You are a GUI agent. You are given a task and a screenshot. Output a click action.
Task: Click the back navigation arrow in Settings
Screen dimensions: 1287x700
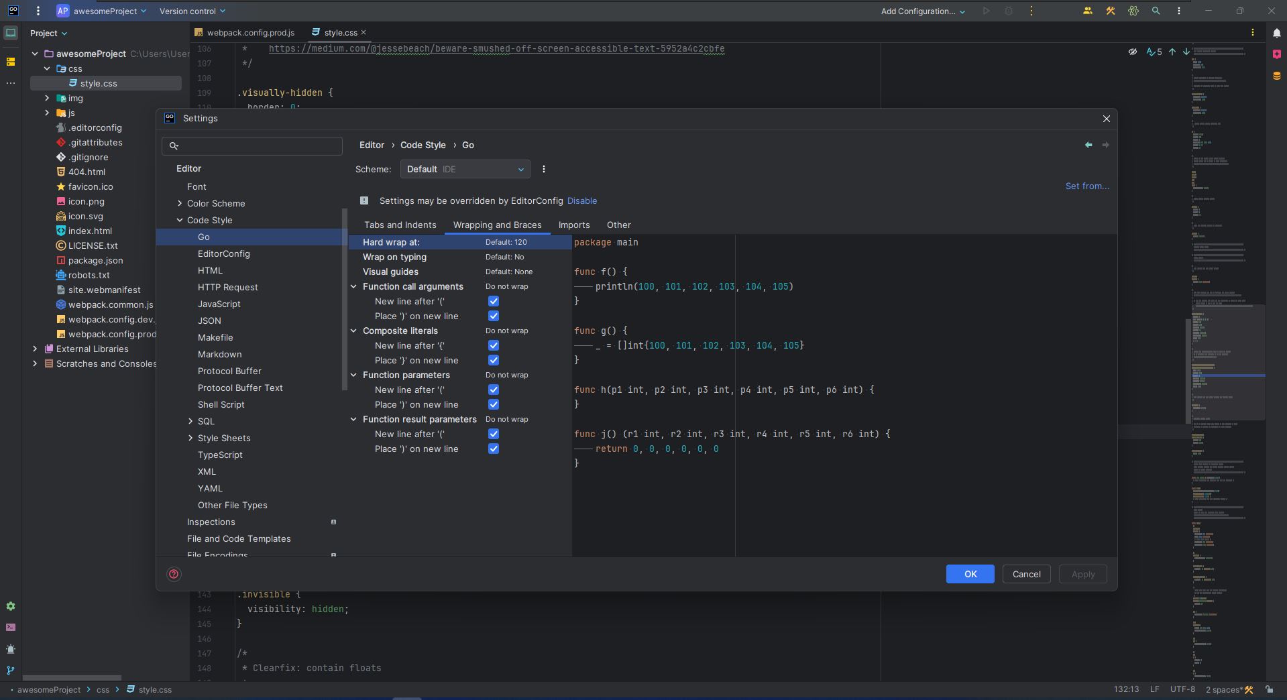coord(1088,145)
